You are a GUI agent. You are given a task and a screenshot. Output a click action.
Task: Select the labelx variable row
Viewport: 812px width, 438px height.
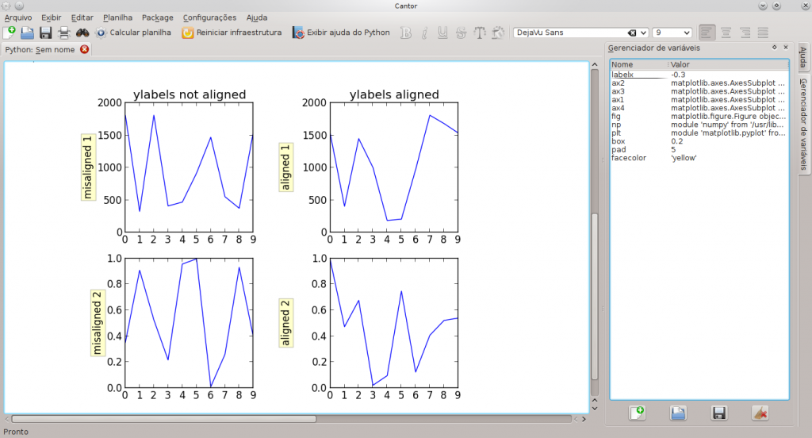tap(699, 75)
